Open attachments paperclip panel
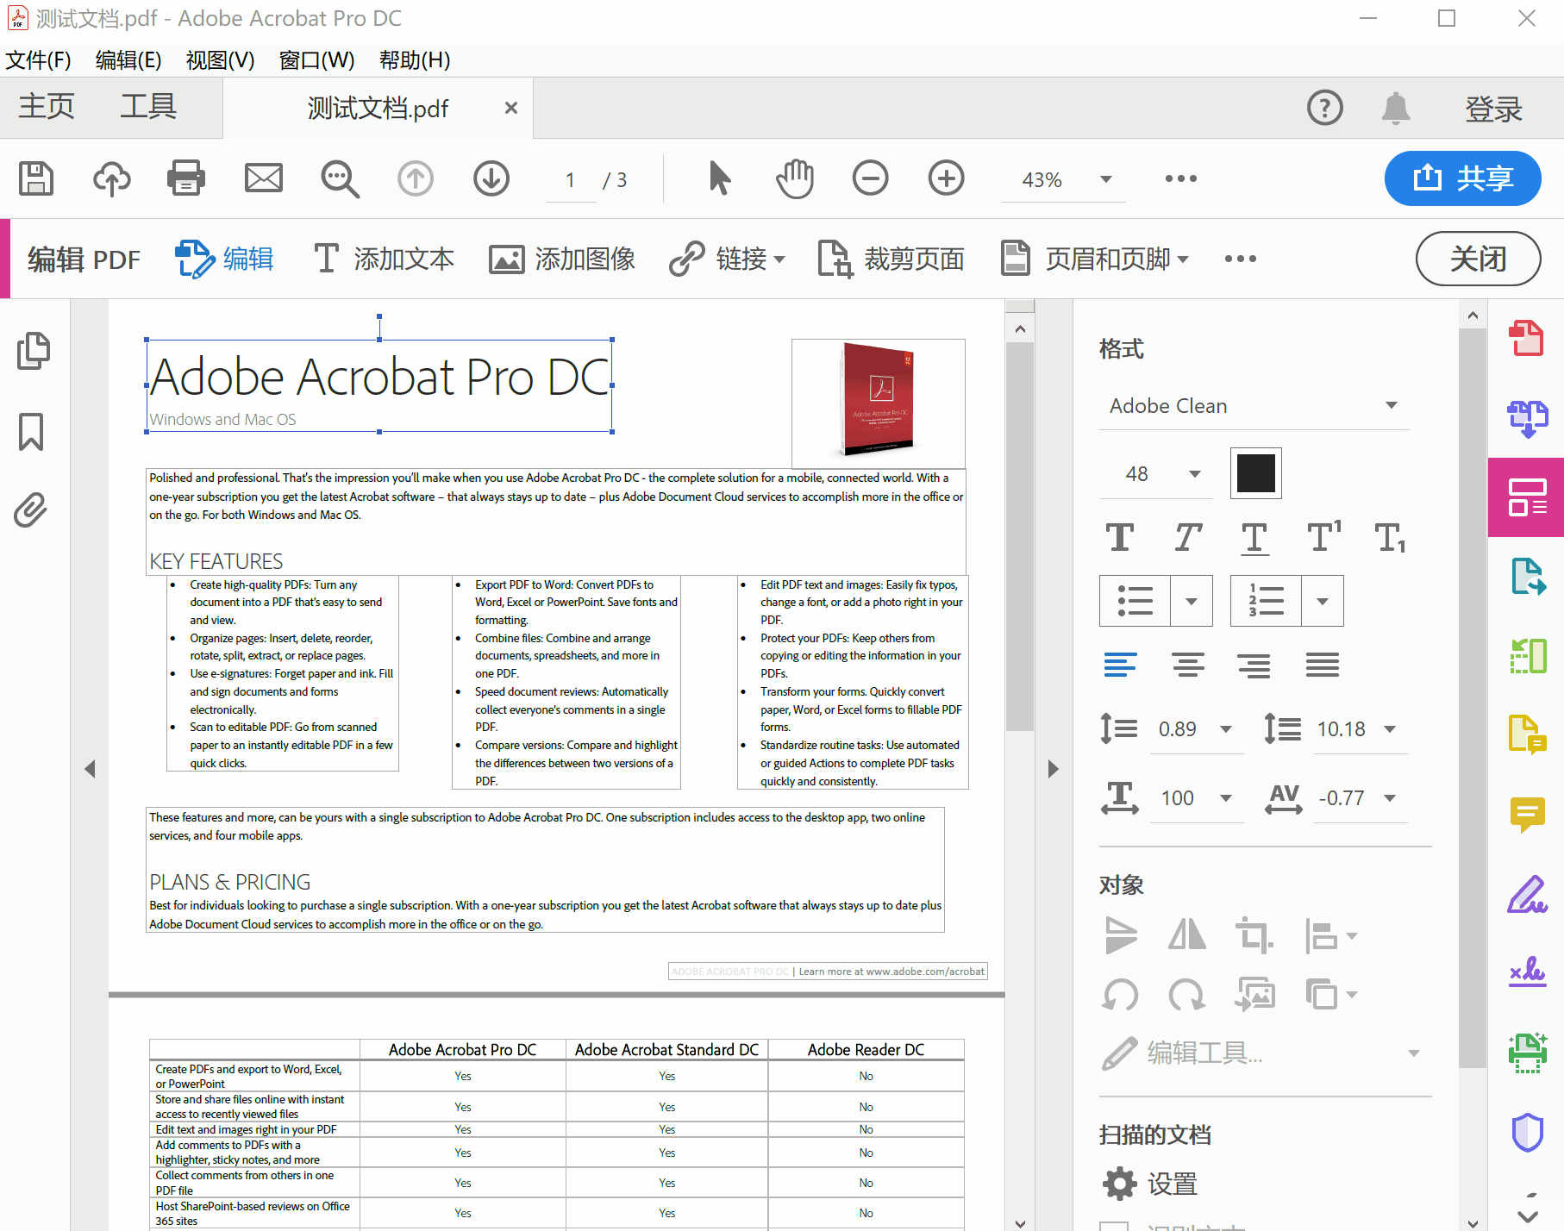The image size is (1564, 1231). click(x=30, y=510)
